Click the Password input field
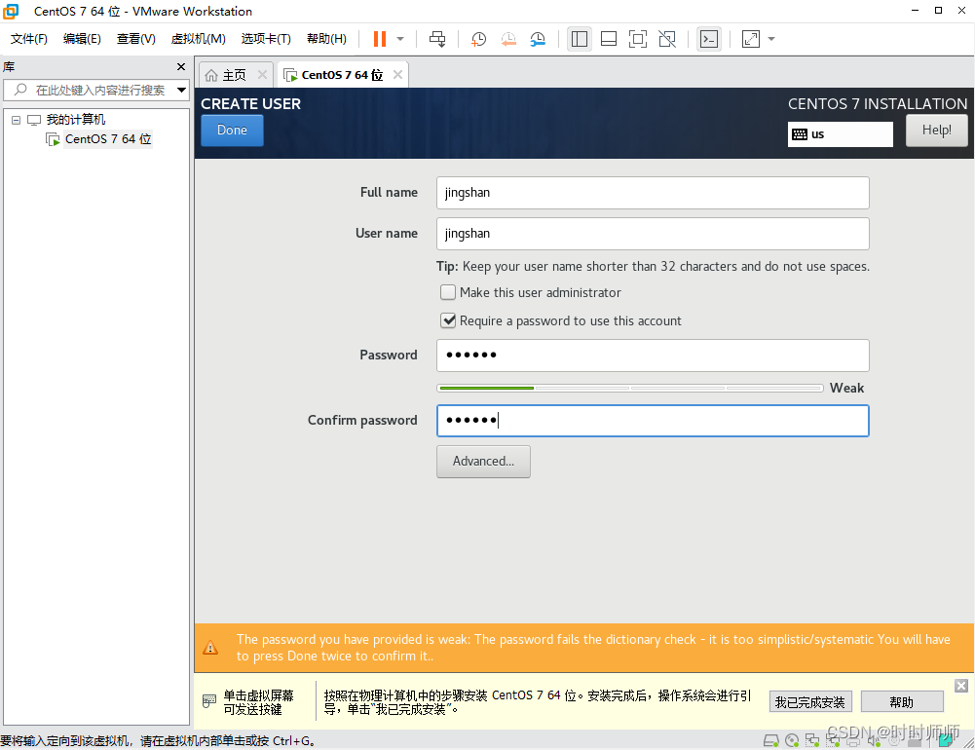The height and width of the screenshot is (750, 975). pyautogui.click(x=653, y=356)
